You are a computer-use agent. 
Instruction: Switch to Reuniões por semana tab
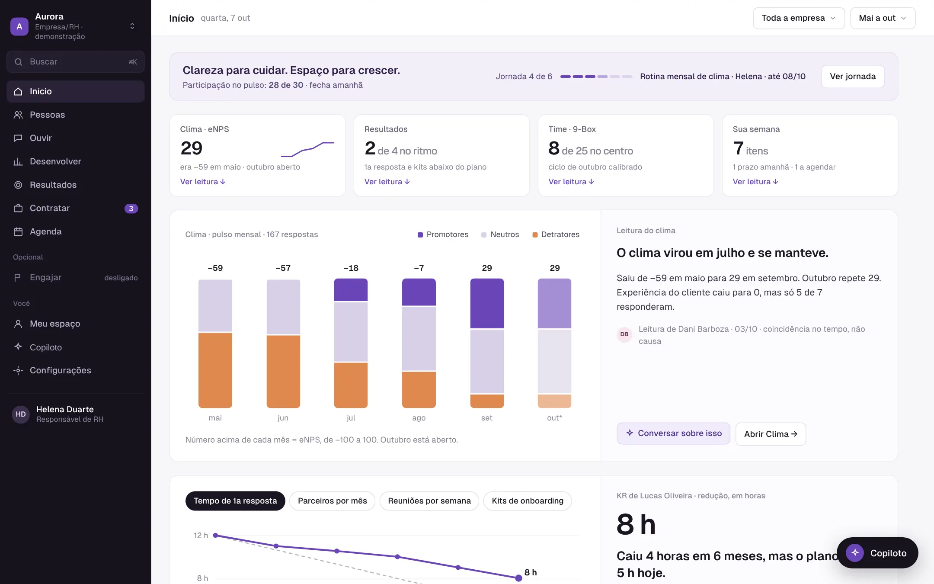coord(429,501)
